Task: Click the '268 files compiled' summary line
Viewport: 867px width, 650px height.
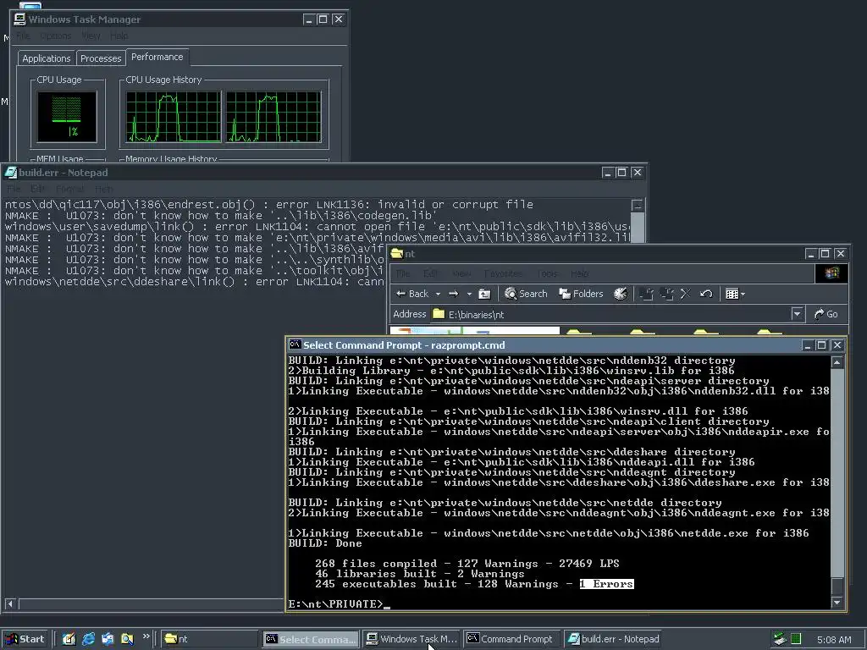Action: [x=467, y=564]
